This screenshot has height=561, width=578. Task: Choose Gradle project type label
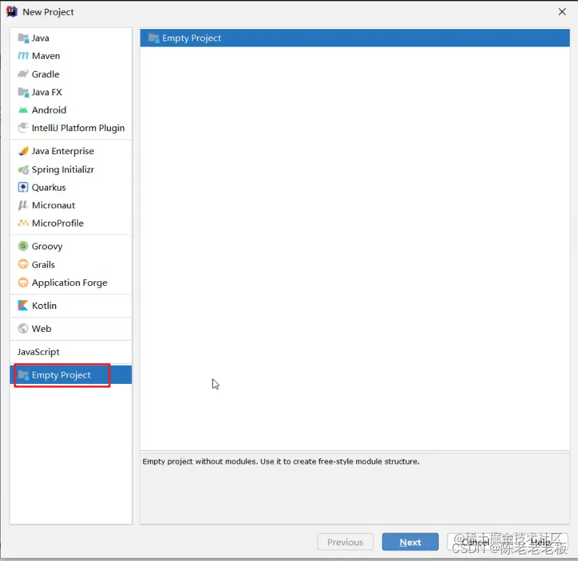pyautogui.click(x=45, y=74)
